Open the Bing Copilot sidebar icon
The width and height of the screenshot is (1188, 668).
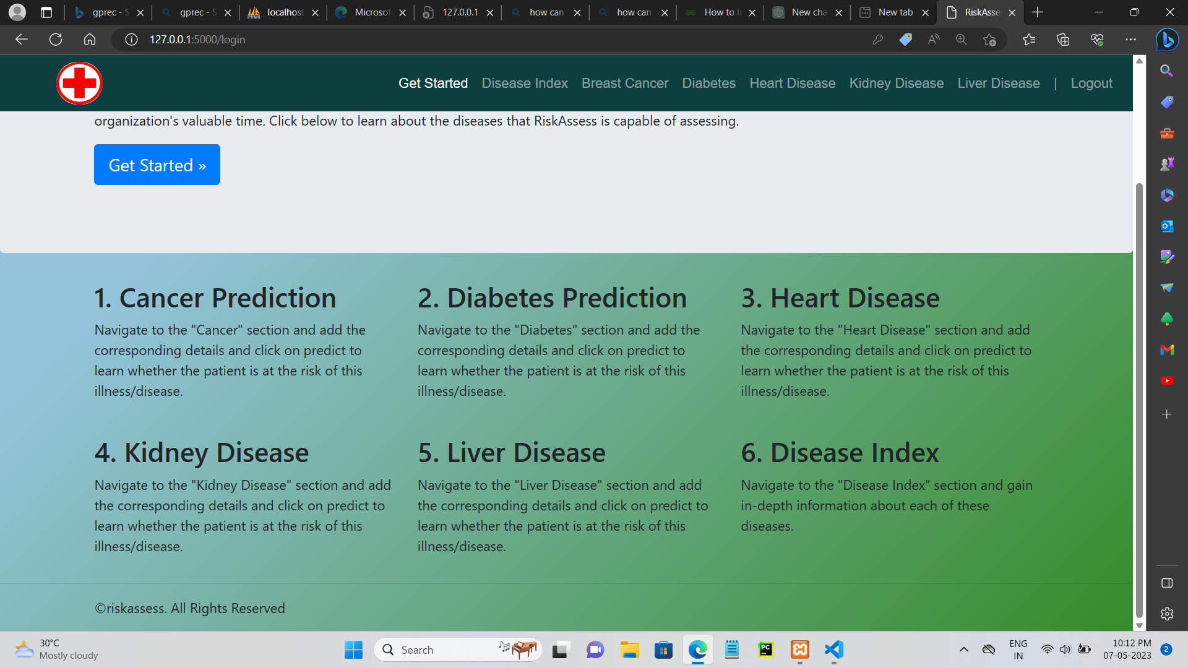click(1167, 40)
